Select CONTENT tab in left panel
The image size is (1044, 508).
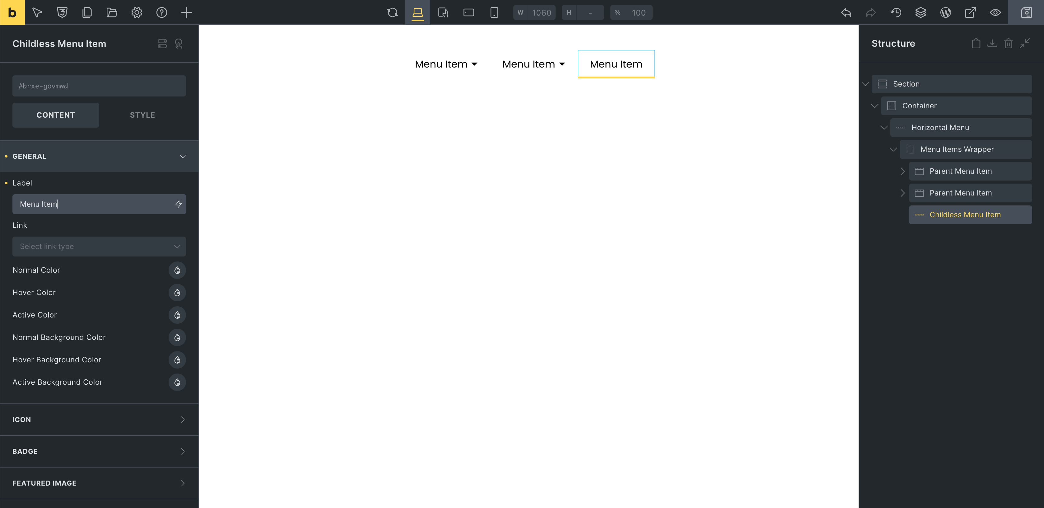click(x=56, y=115)
